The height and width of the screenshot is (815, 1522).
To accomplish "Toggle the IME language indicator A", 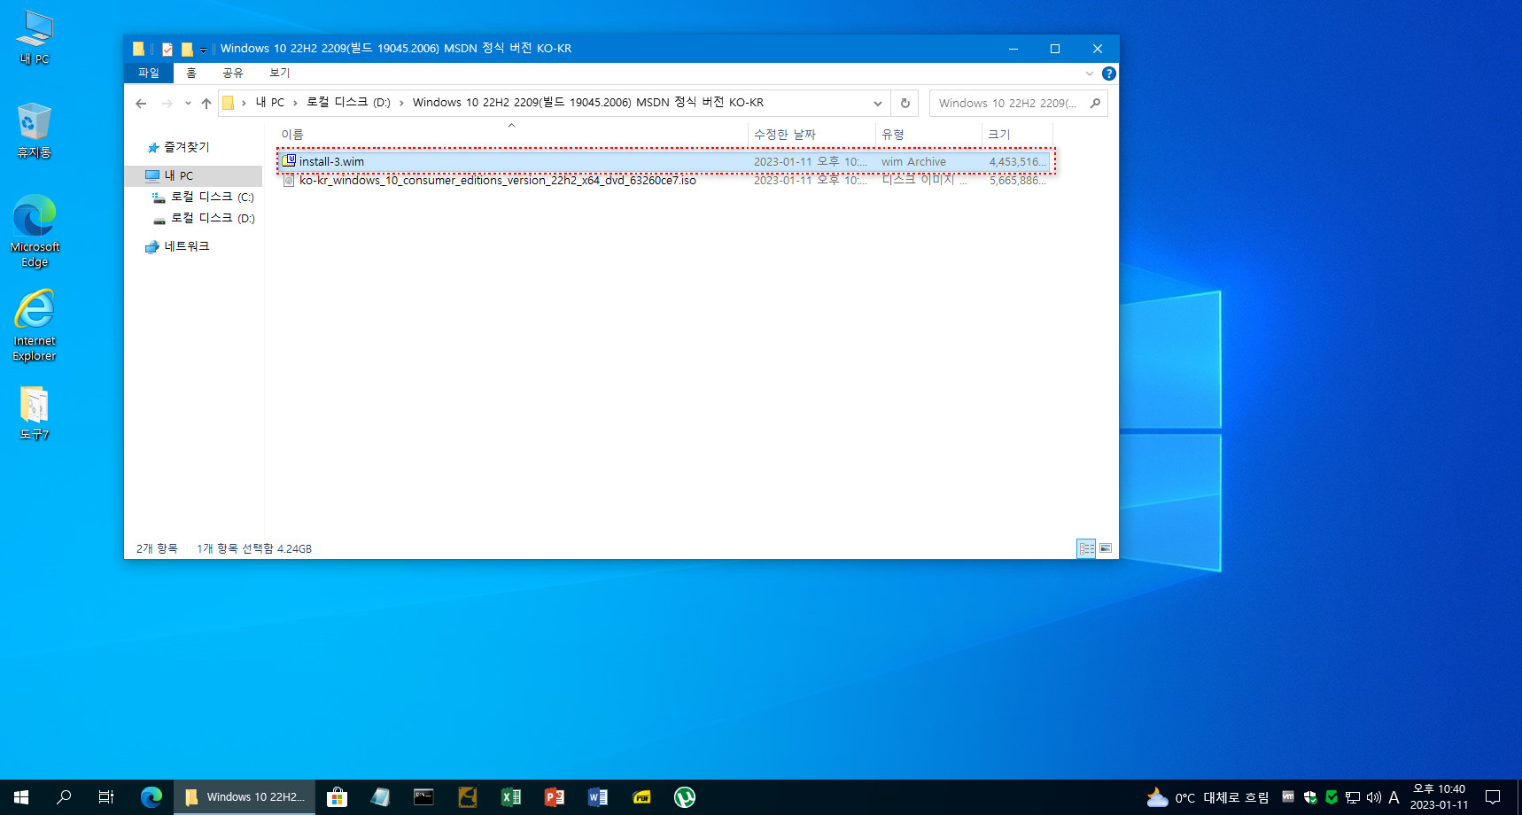I will coord(1394,797).
